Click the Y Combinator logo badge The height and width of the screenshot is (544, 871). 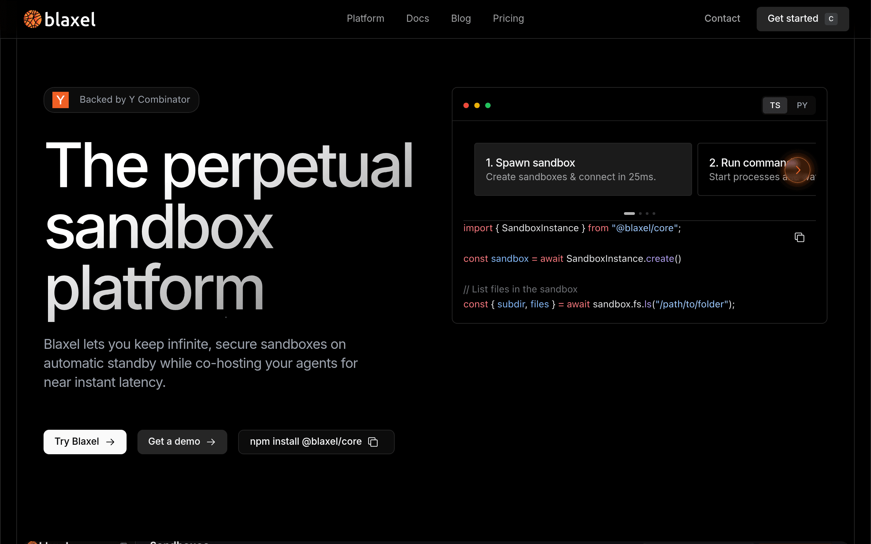tap(61, 100)
